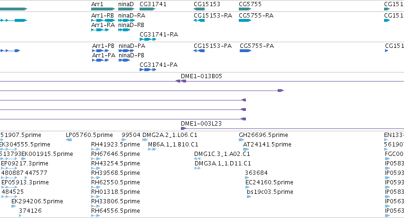Select EK294206.5prime EST arrow
This screenshot has height=218, width=404.
13,207
